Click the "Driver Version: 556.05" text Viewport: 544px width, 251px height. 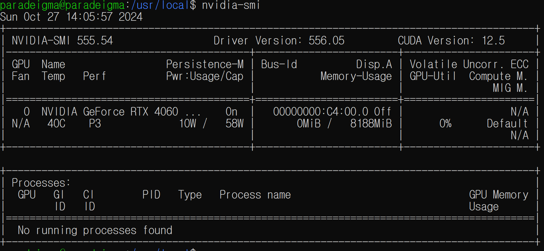point(279,41)
